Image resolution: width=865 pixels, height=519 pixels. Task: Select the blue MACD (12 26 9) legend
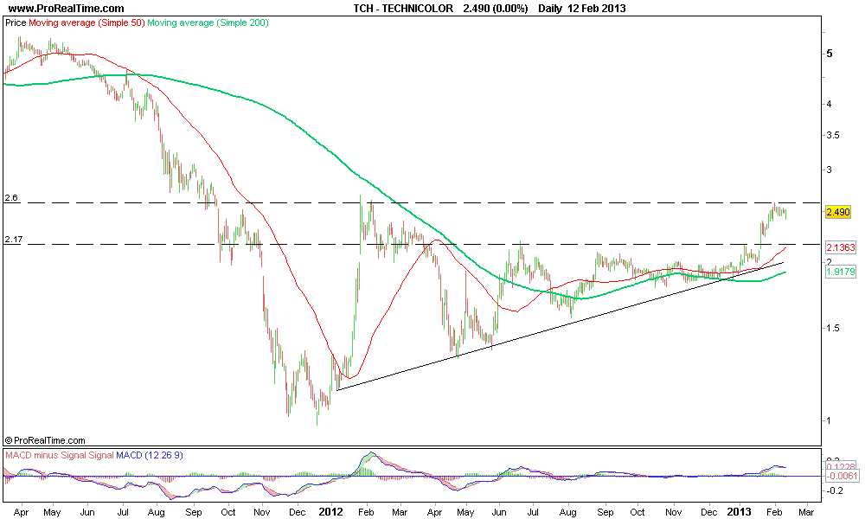[150, 456]
